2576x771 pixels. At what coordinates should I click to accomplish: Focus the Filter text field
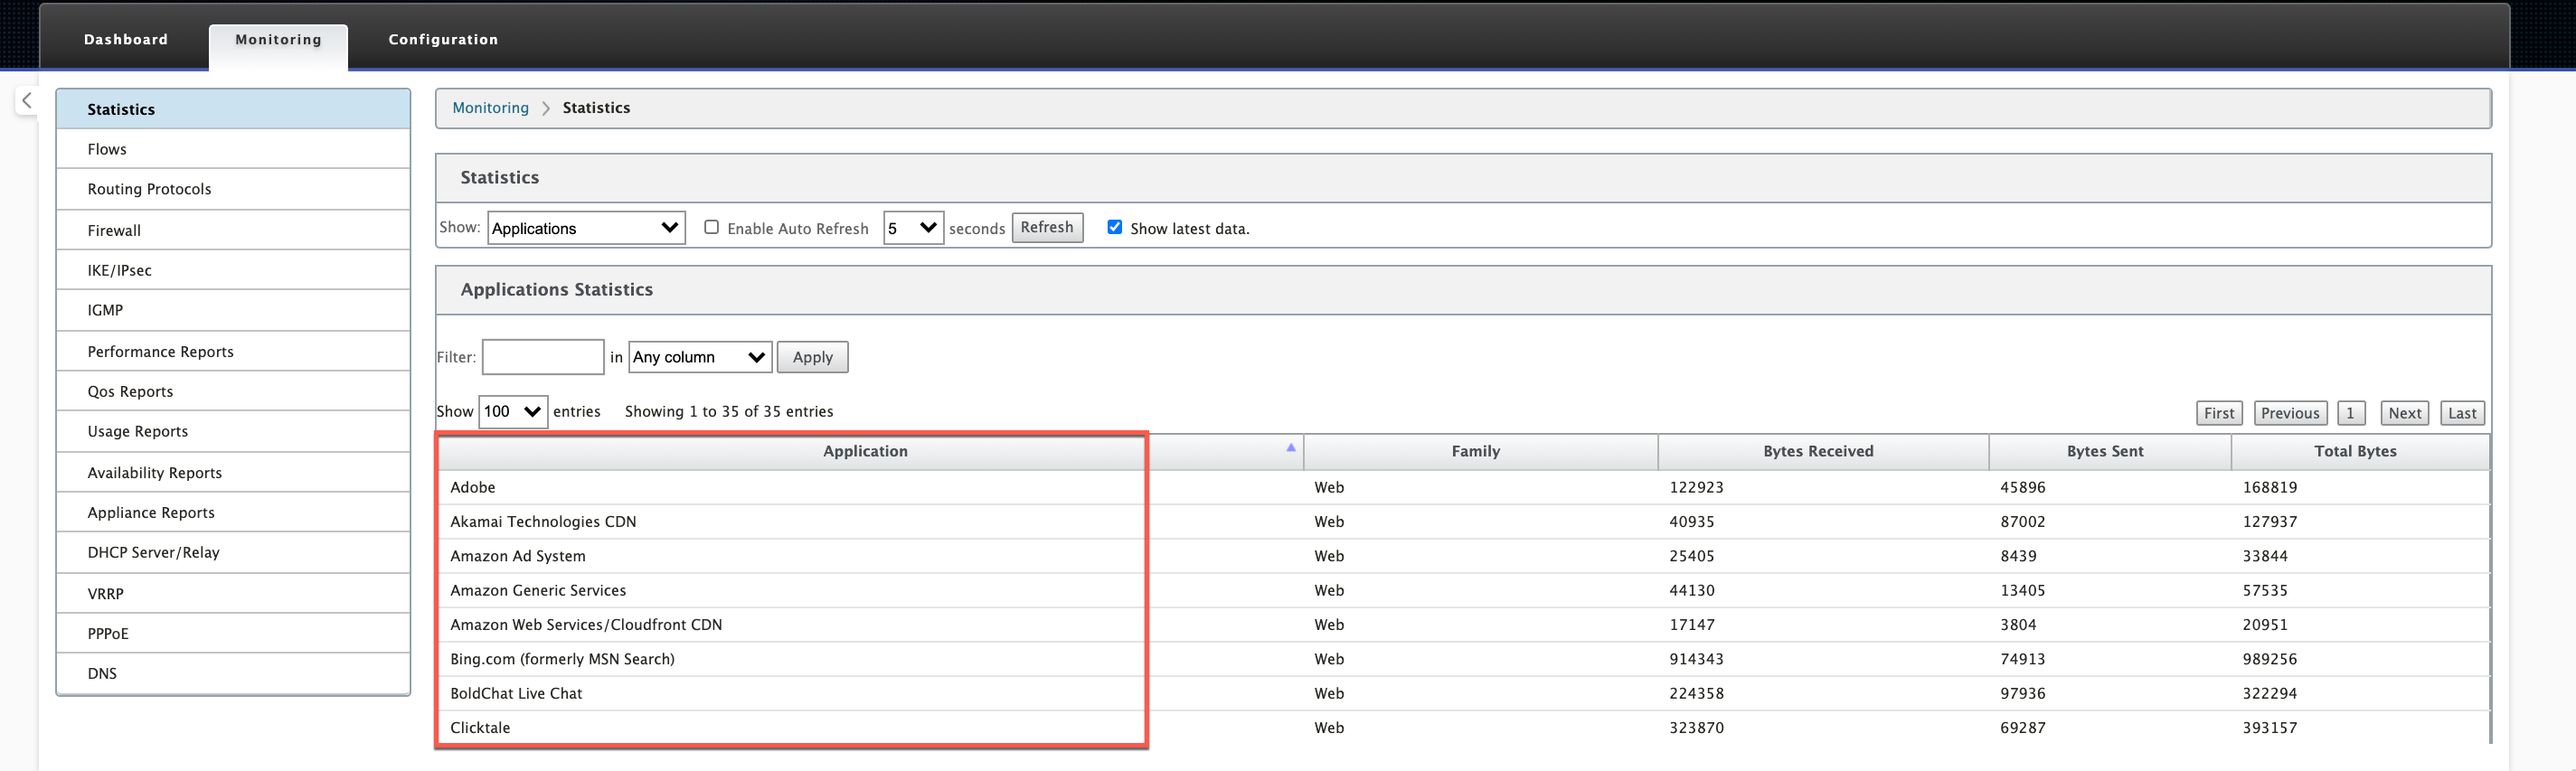coord(543,357)
